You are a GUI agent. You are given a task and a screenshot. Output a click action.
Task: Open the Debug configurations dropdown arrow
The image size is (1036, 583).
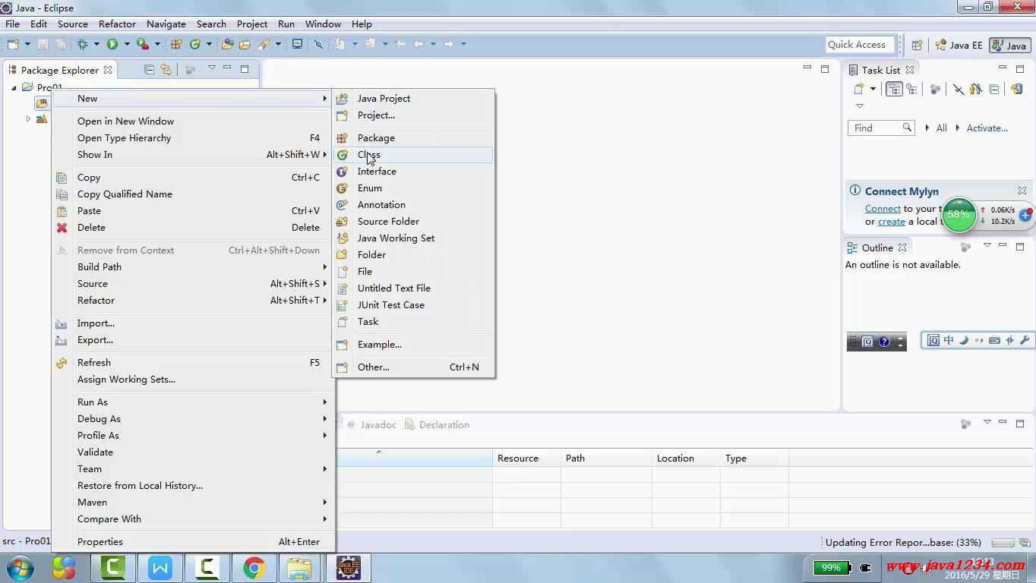coord(96,44)
